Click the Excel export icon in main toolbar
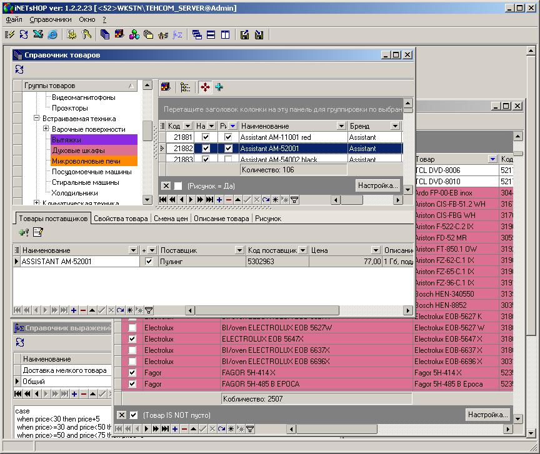This screenshot has width=540, height=454. pyautogui.click(x=38, y=34)
